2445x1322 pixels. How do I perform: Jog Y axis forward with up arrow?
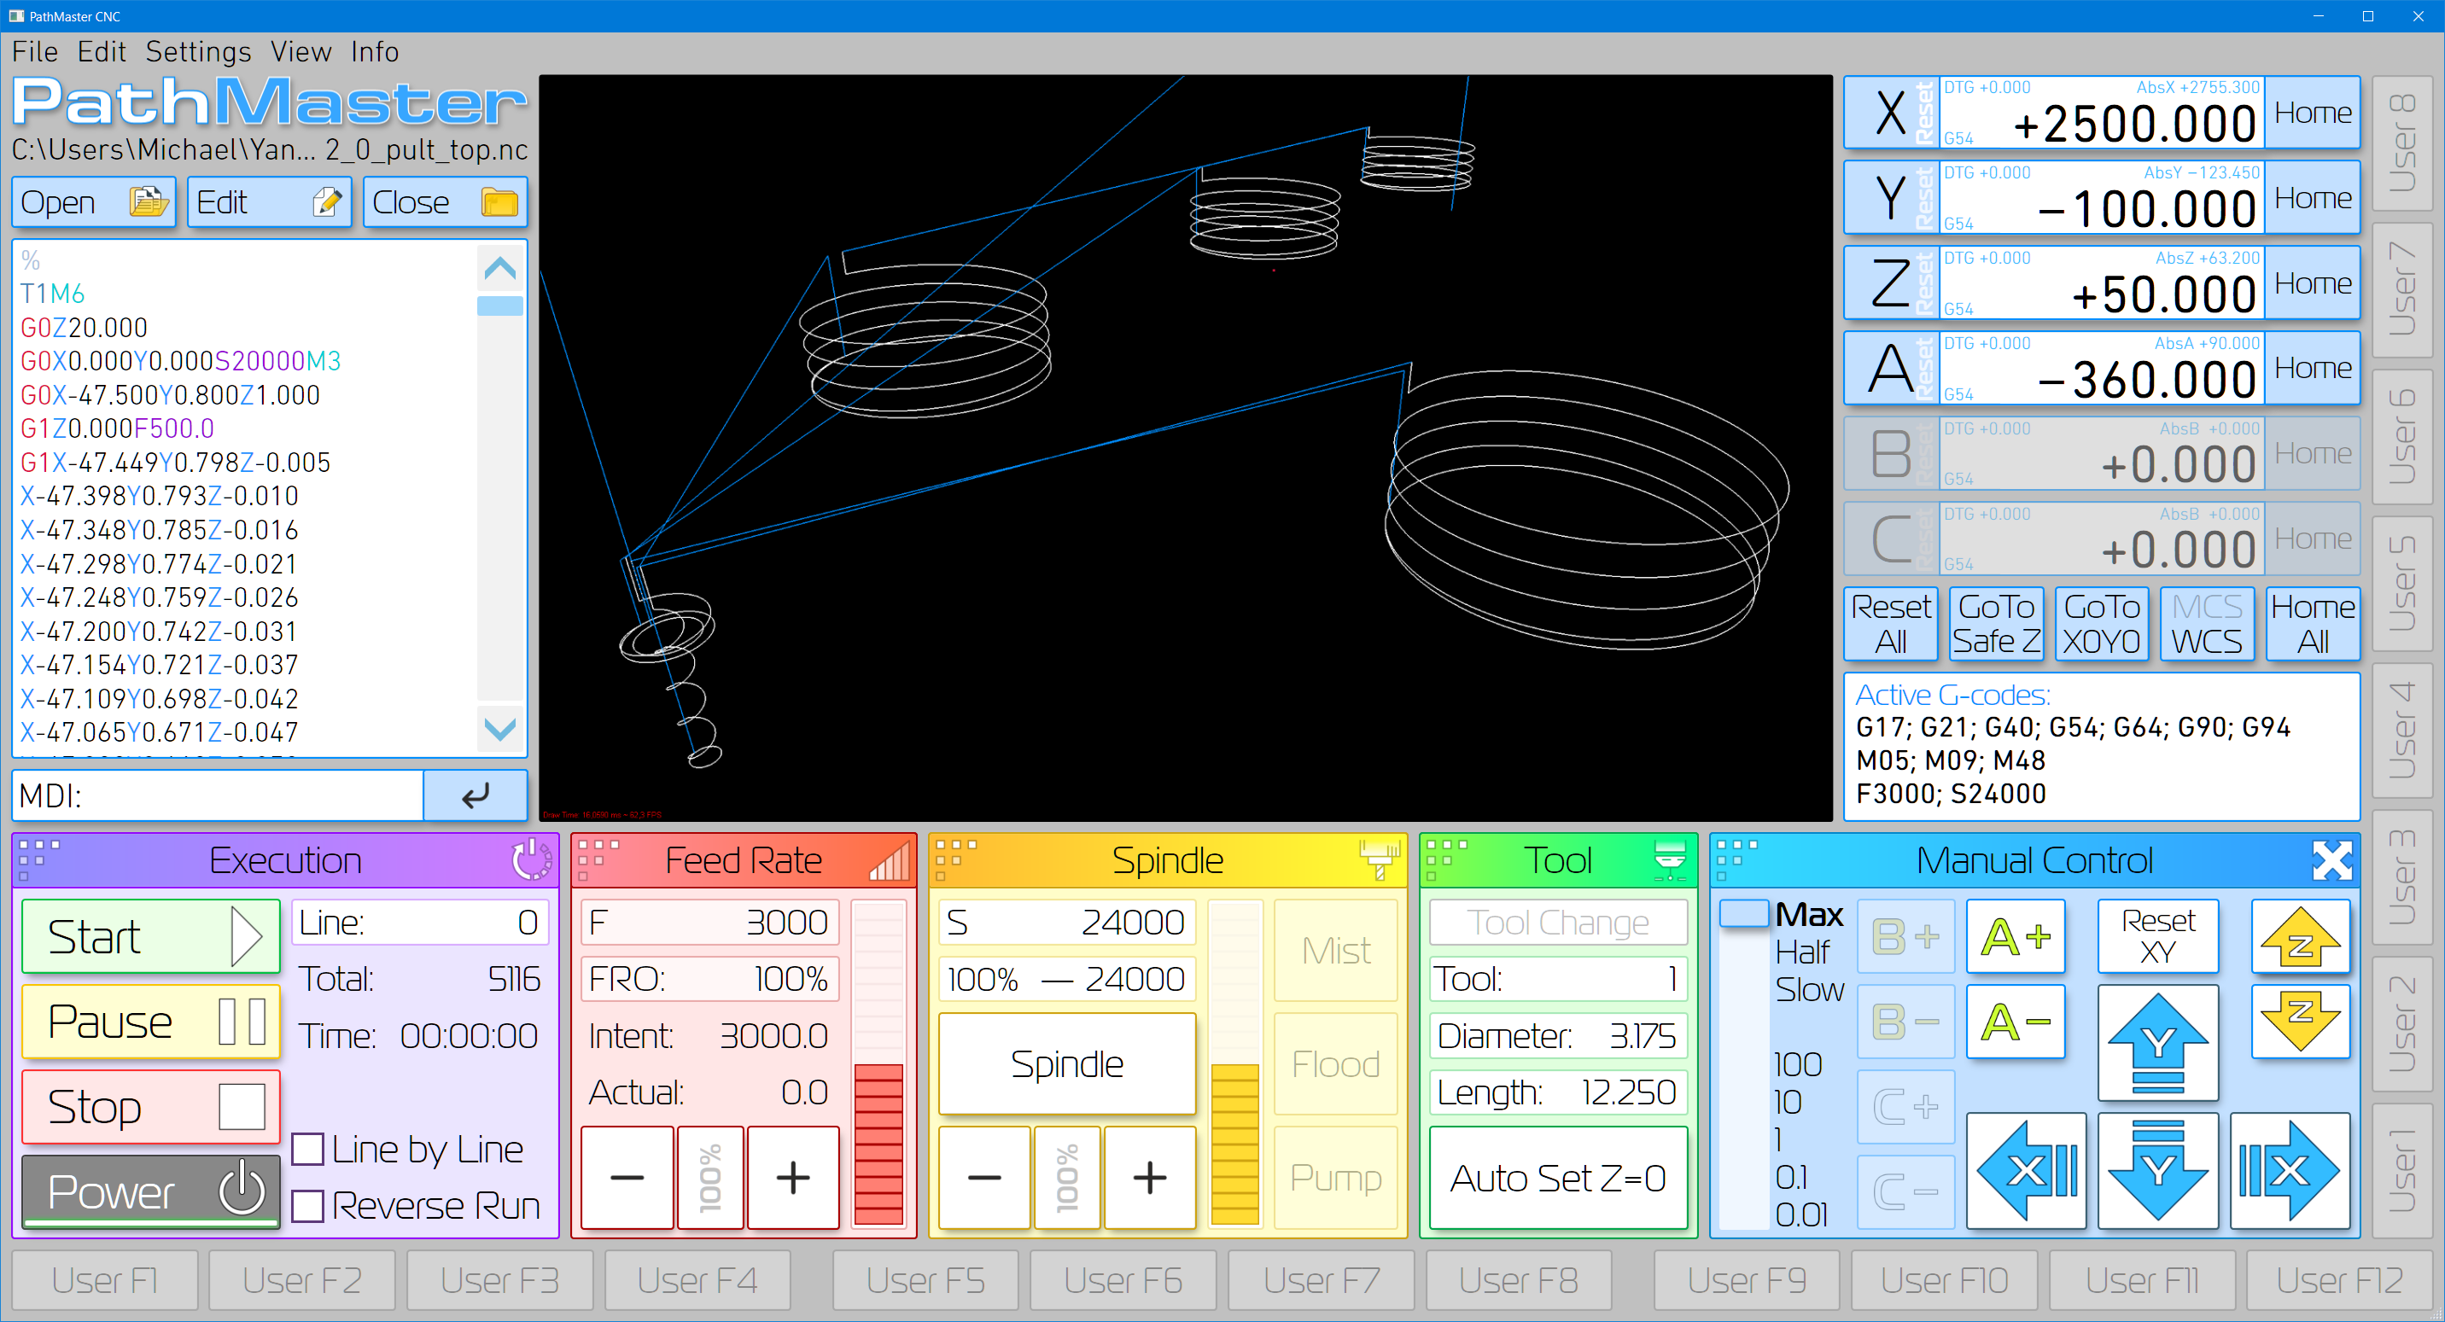[2157, 1042]
